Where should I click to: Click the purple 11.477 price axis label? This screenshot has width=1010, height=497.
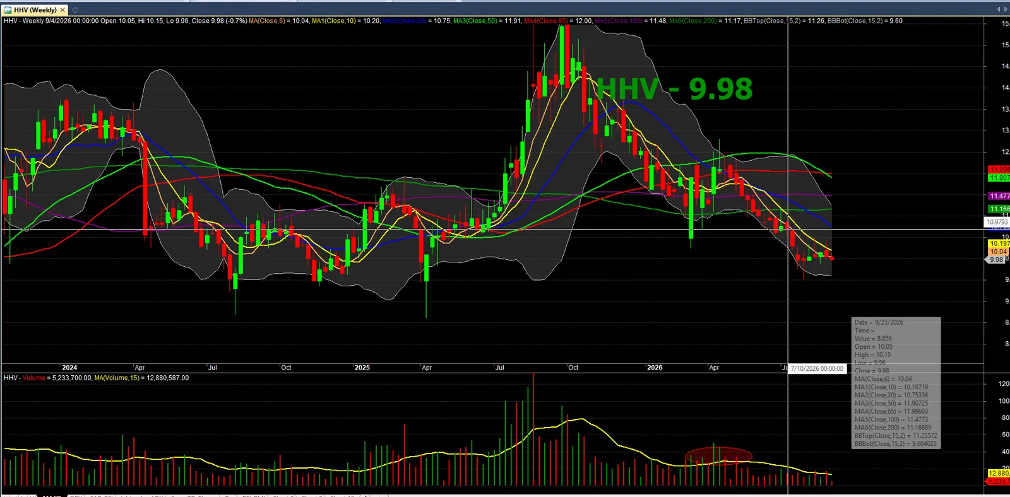(x=999, y=196)
